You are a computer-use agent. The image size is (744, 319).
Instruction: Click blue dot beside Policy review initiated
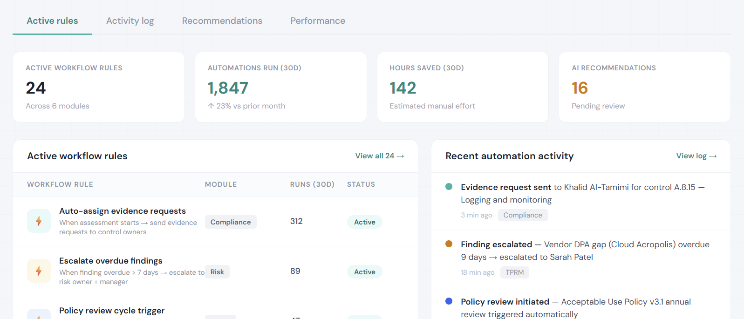449,301
